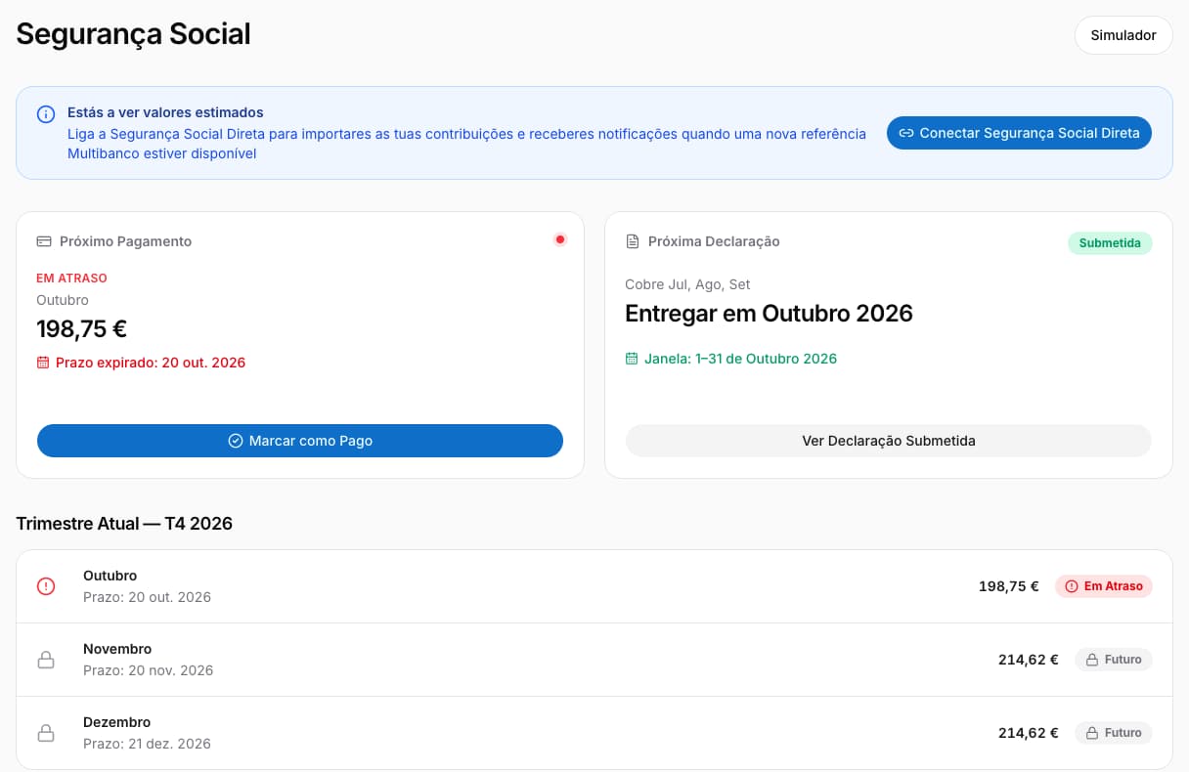Open Ver Declaração Submetida
Image resolution: width=1189 pixels, height=772 pixels.
(x=888, y=441)
